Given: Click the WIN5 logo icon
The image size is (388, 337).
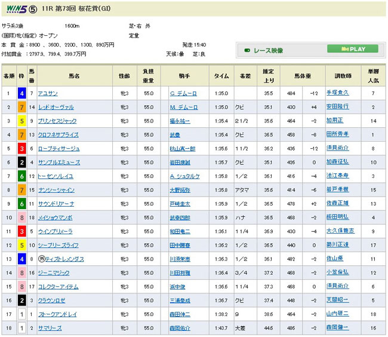Looking at the screenshot, I should coord(18,8).
